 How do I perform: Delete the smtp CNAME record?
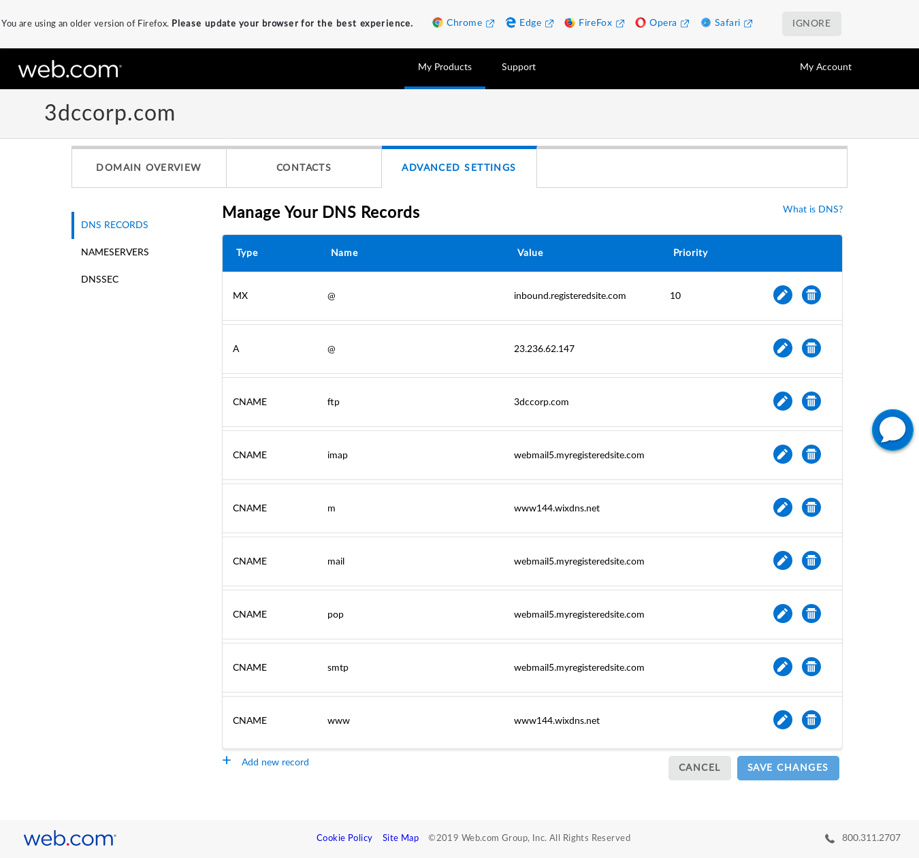click(811, 667)
